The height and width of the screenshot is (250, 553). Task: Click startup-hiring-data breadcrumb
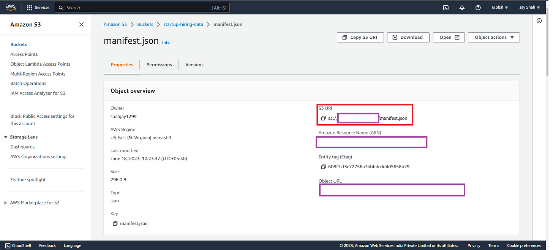(183, 24)
